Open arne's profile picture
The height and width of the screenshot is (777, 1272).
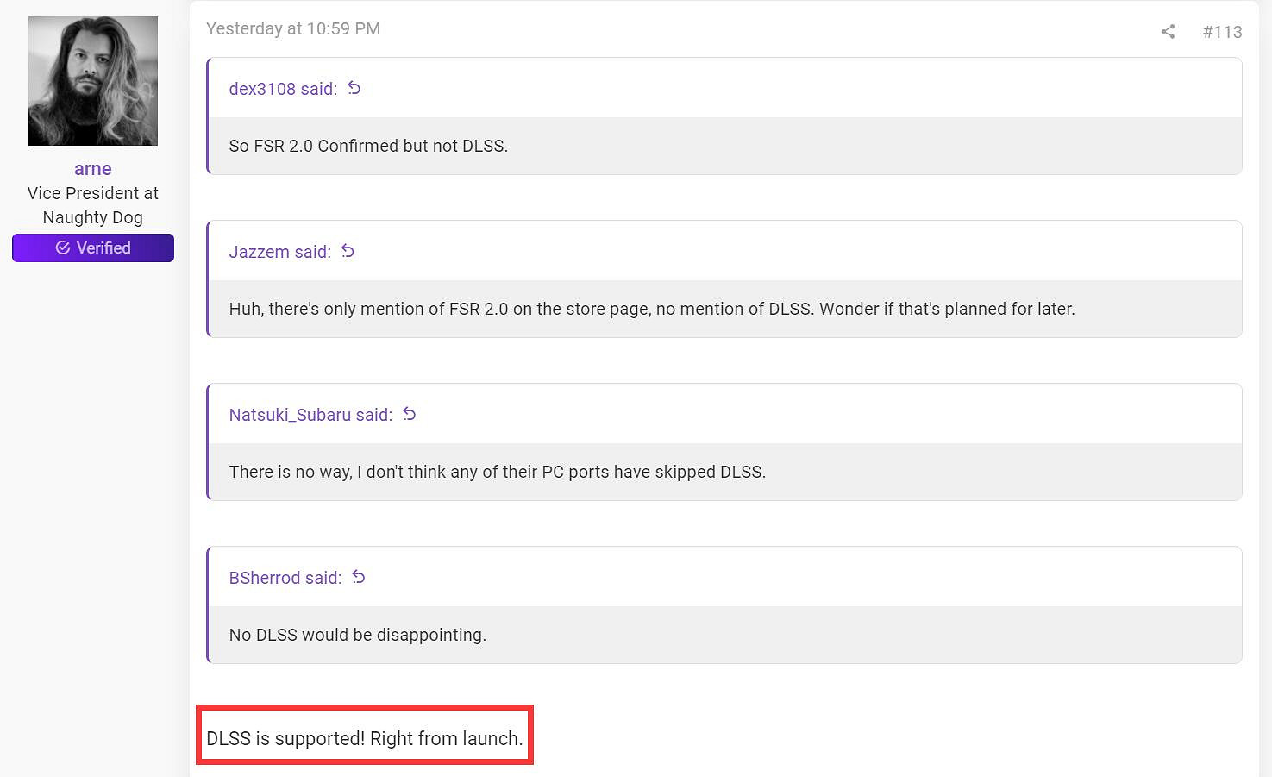coord(93,81)
